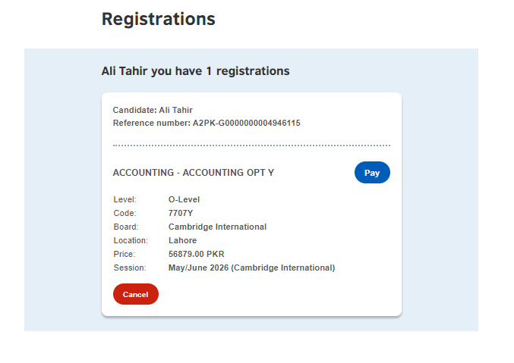Click the blue Pay button
This screenshot has height=363, width=514.
(372, 173)
